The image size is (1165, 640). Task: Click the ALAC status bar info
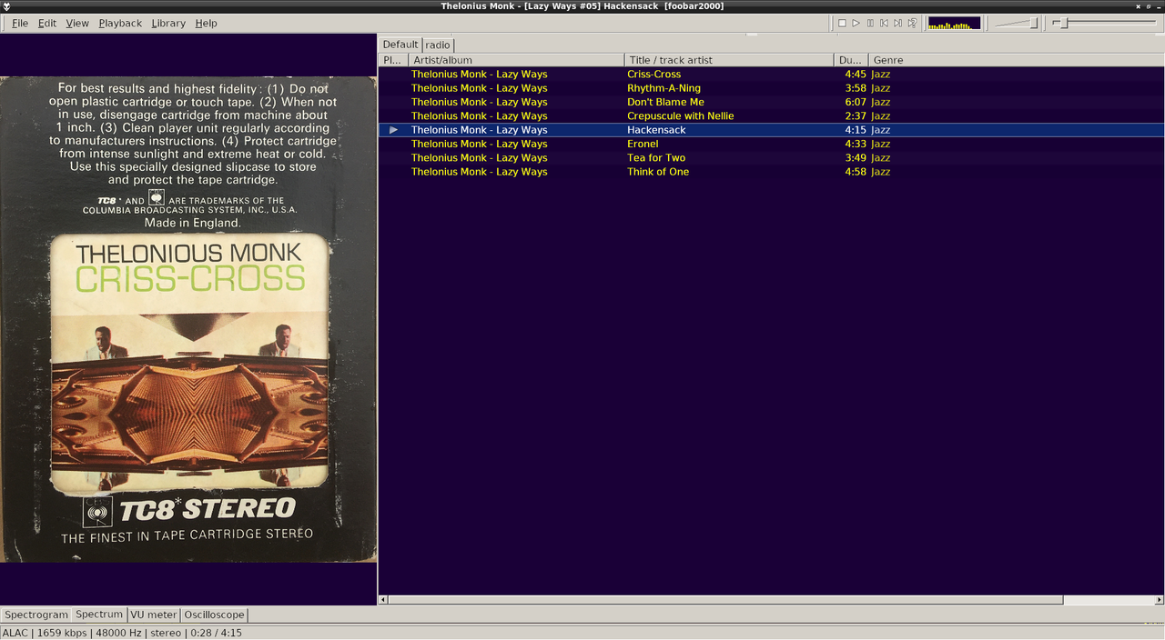coord(122,633)
